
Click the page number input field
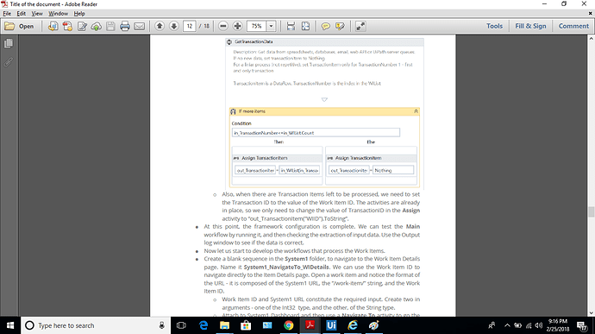(190, 26)
